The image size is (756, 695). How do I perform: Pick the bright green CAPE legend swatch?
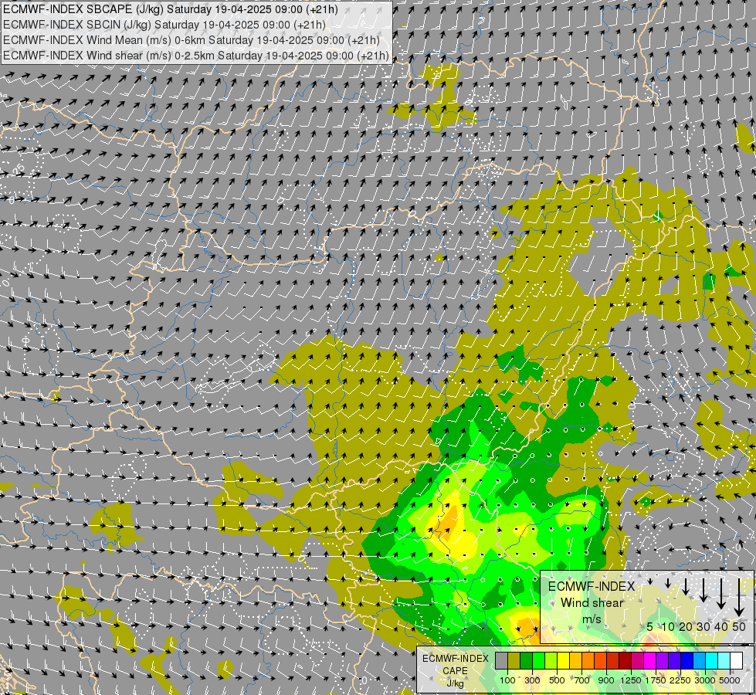coord(538,661)
